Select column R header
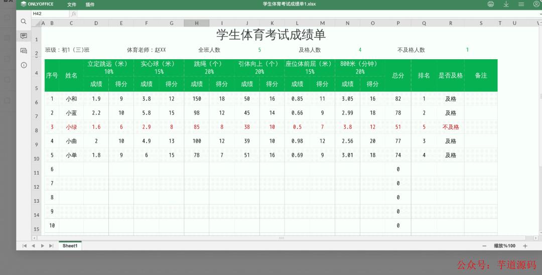This screenshot has width=542, height=275. point(451,23)
